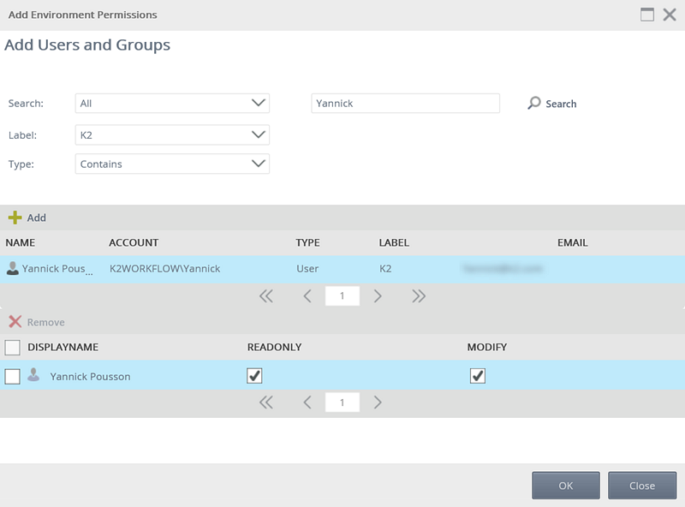Uncheck READONLY for Yannick Pousson
Image resolution: width=685 pixels, height=507 pixels.
[x=254, y=376]
